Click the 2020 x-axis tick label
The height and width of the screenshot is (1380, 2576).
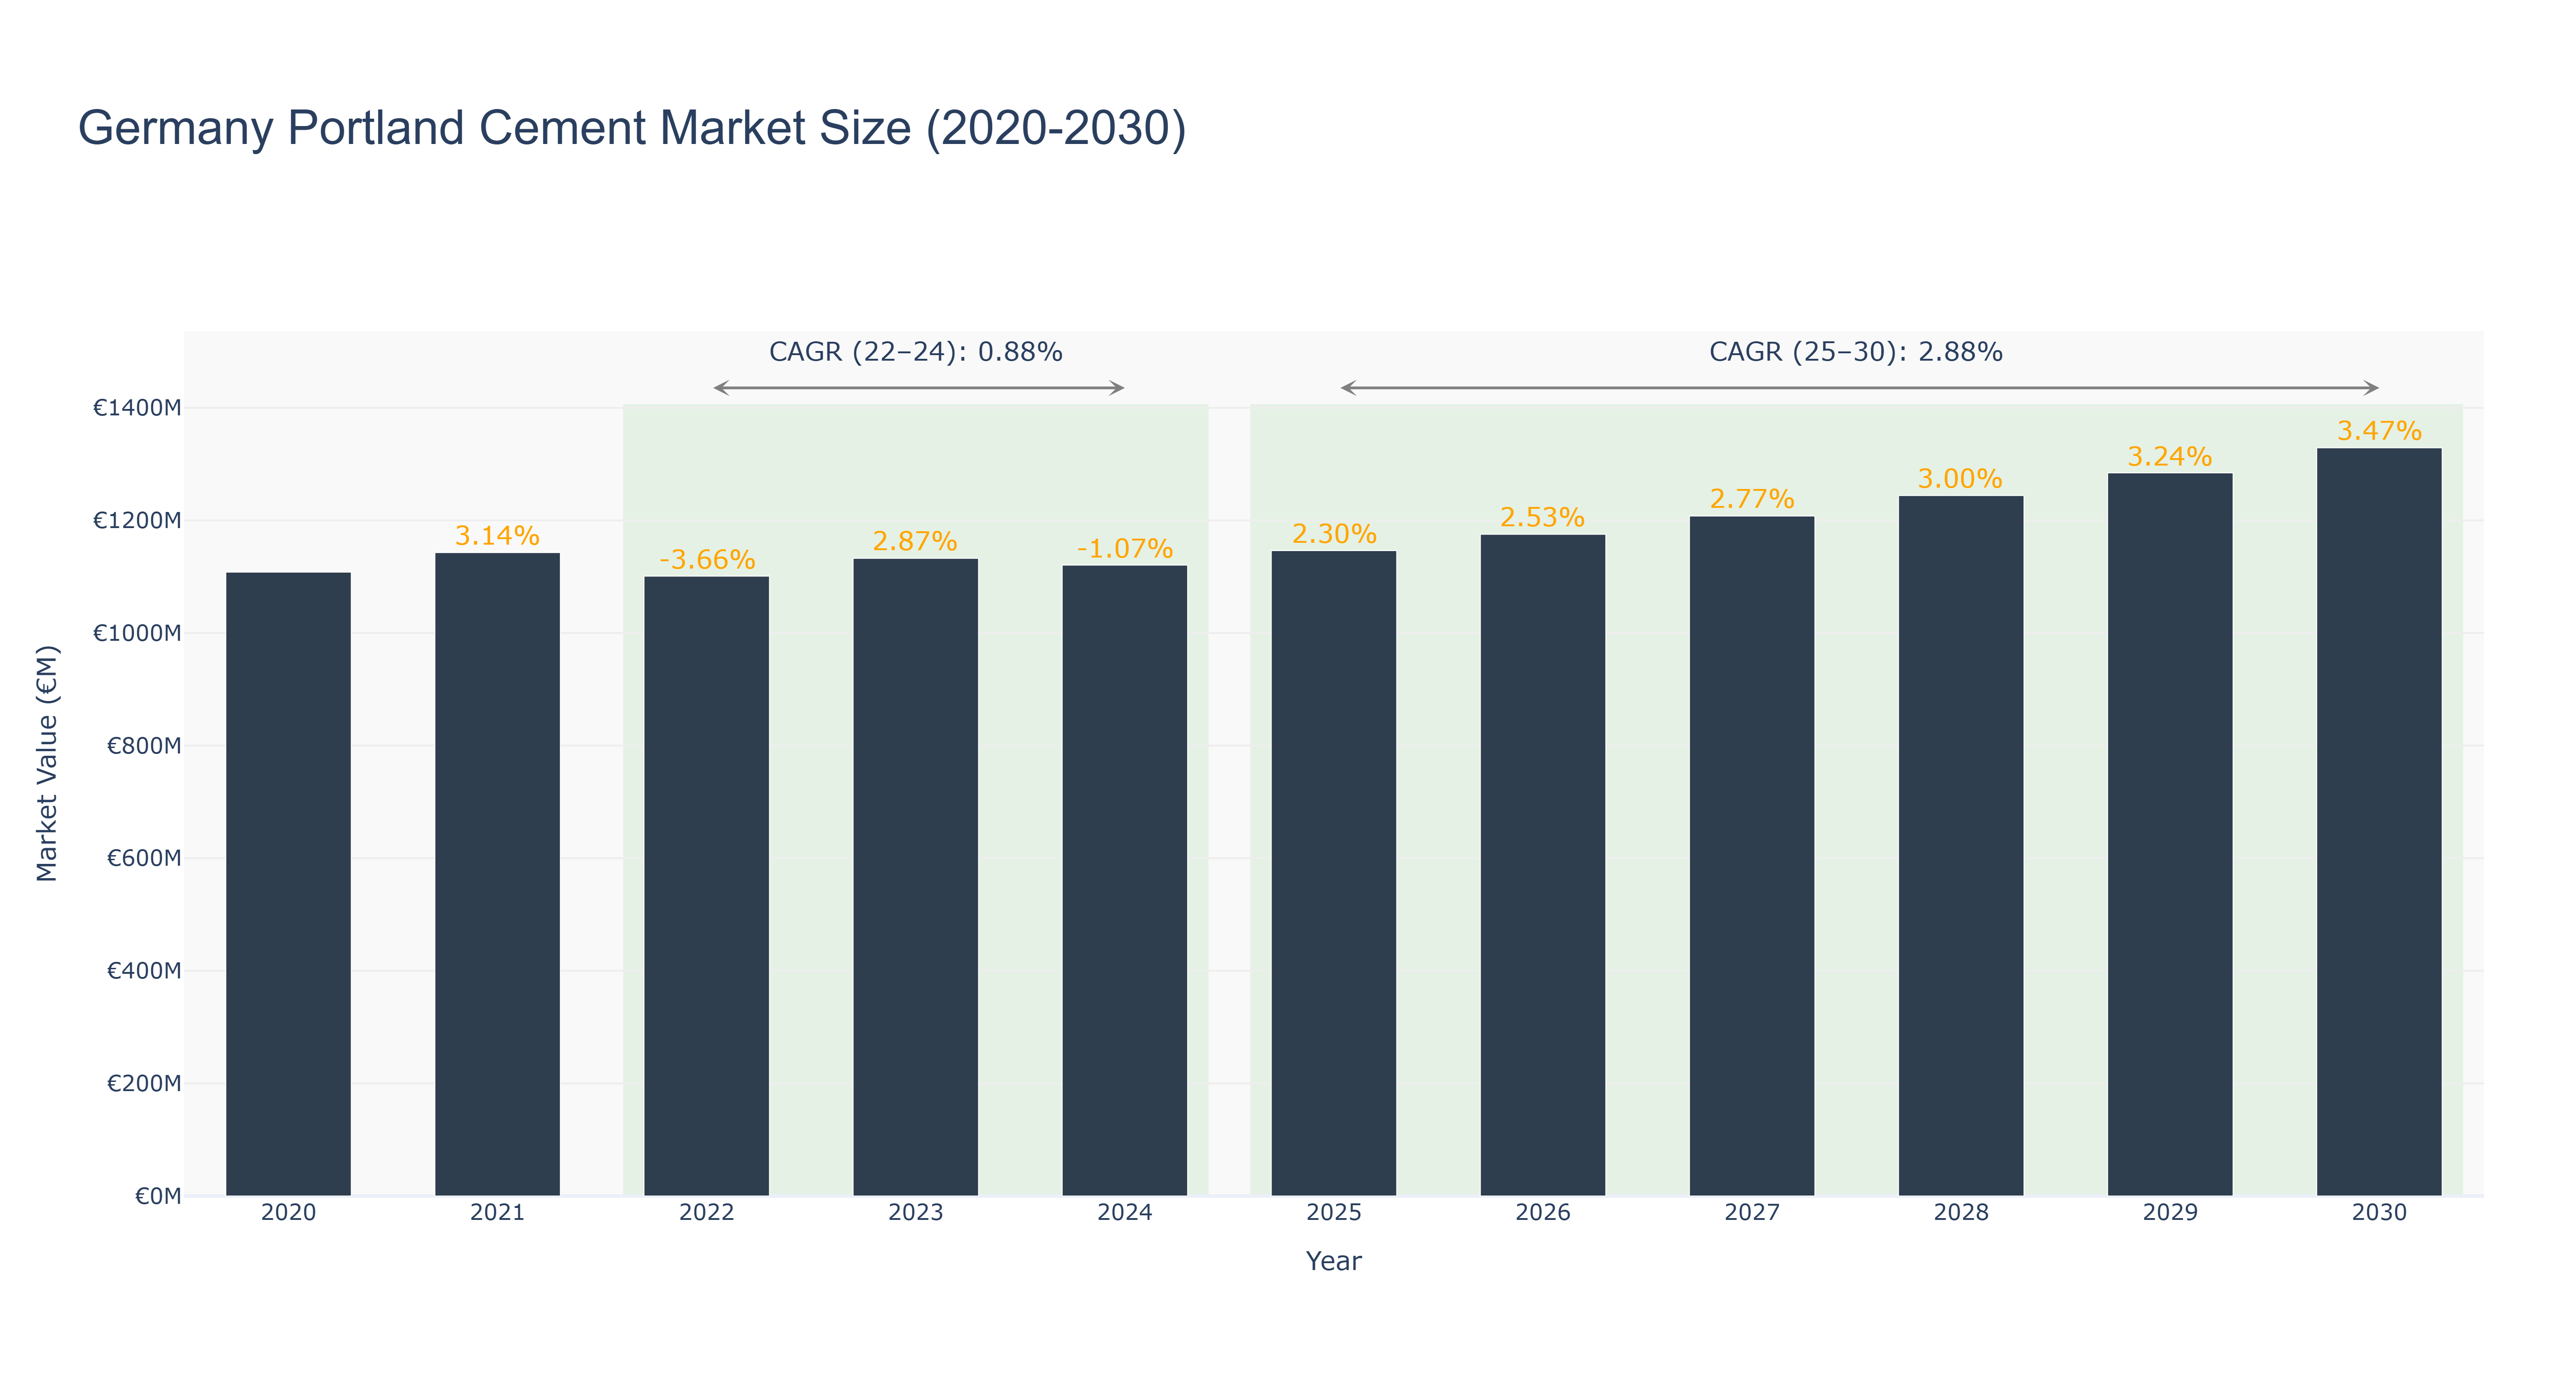point(288,1213)
